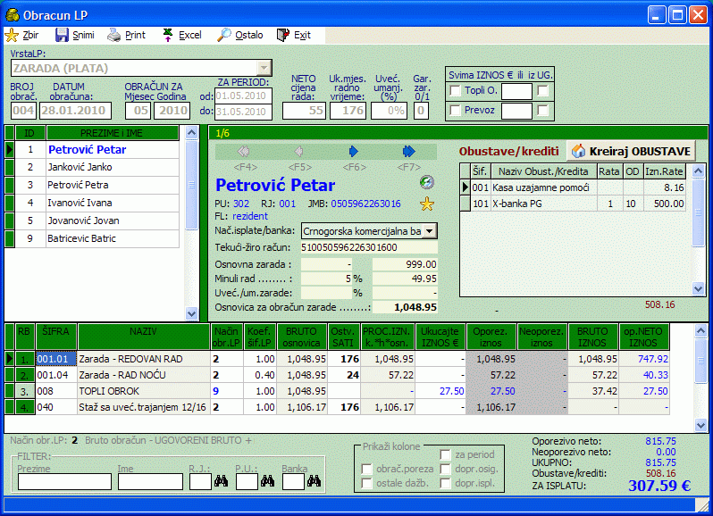The width and height of the screenshot is (713, 516).
Task: Click the Izn.Rate column header
Action: tap(664, 171)
